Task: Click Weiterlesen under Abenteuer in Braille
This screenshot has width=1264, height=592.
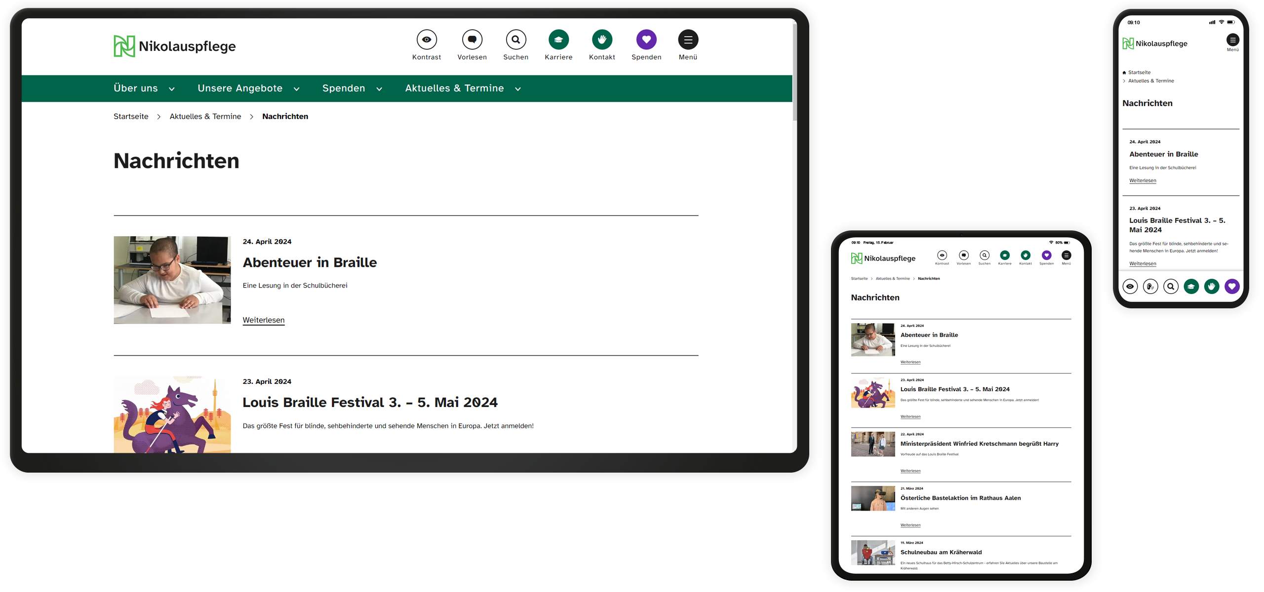Action: pos(263,320)
